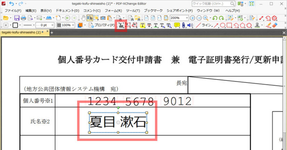The image size is (287, 150).
Task: Click the Eraser tool icon
Action: [x=275, y=25]
